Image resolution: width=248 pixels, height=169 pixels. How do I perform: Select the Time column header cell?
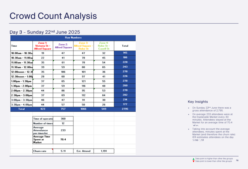22,46
